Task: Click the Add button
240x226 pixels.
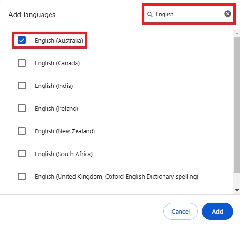Action: 217,211
